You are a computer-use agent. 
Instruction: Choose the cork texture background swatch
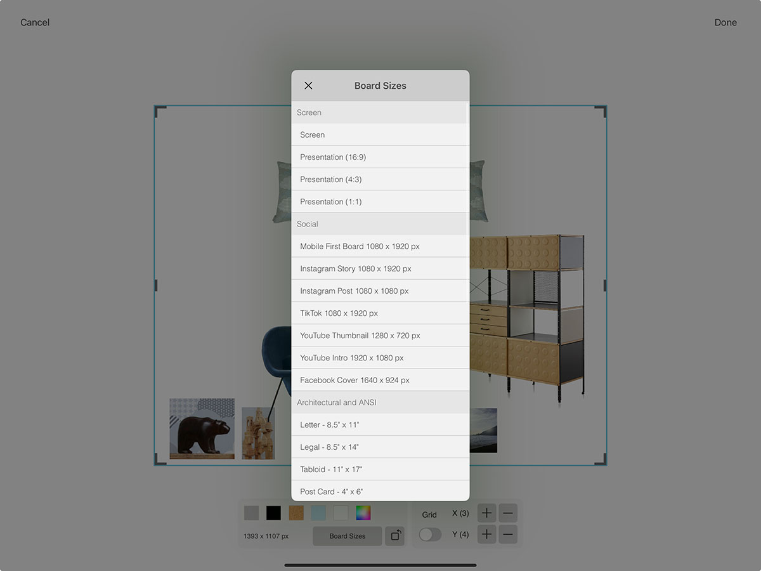coord(296,513)
